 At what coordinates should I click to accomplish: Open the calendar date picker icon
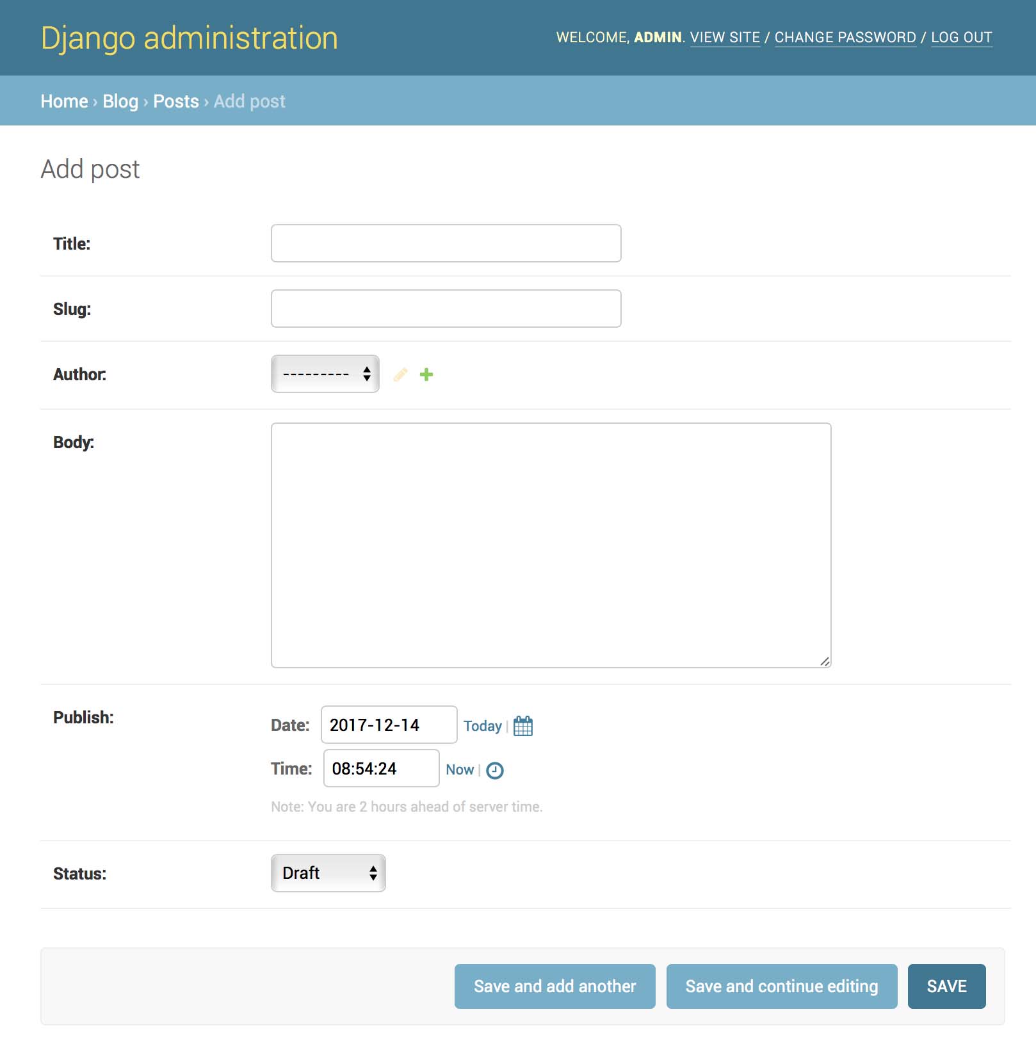(x=522, y=726)
